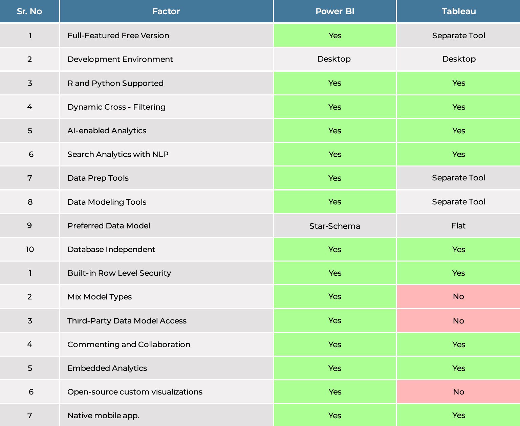Click Power BI 'Yes' for Third-Party Data Model Access

pyautogui.click(x=335, y=320)
